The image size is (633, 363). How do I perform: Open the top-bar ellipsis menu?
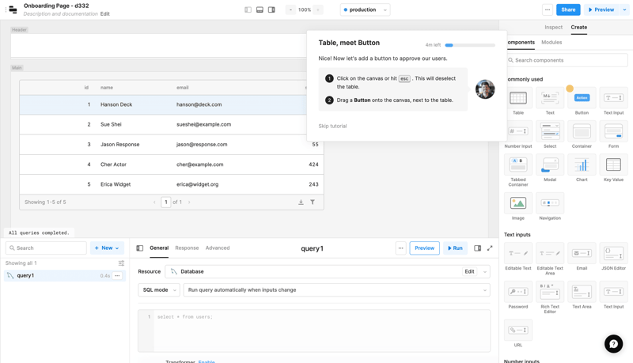(x=548, y=9)
